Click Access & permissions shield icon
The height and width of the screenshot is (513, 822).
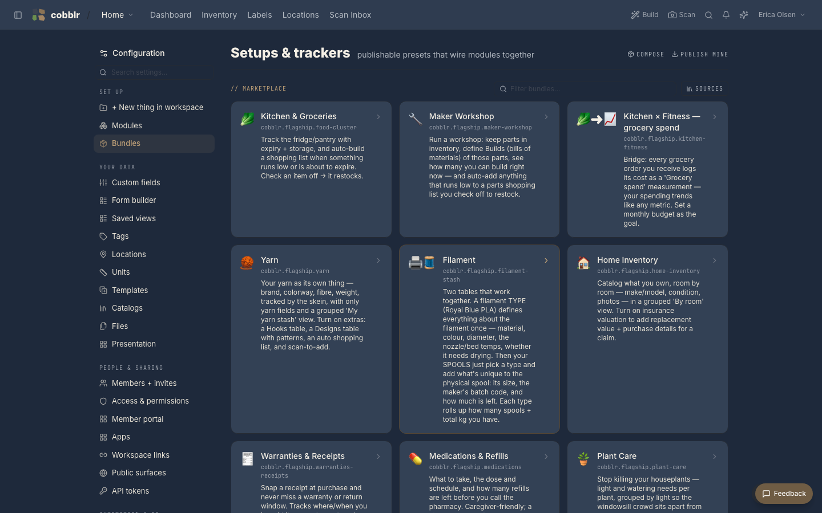pos(103,401)
